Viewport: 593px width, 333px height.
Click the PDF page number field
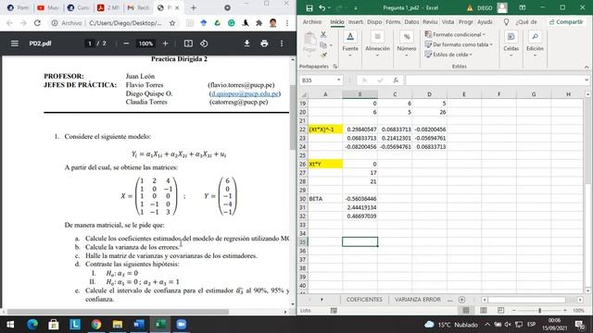click(x=90, y=43)
